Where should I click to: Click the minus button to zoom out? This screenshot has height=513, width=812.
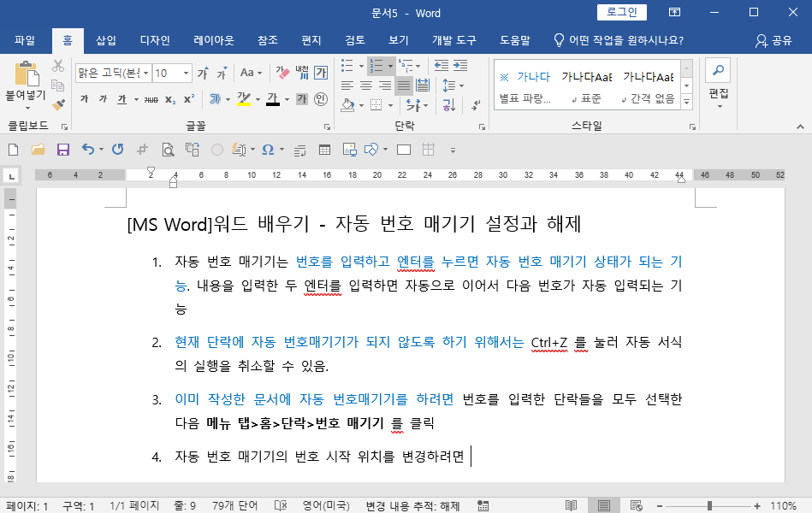[660, 506]
